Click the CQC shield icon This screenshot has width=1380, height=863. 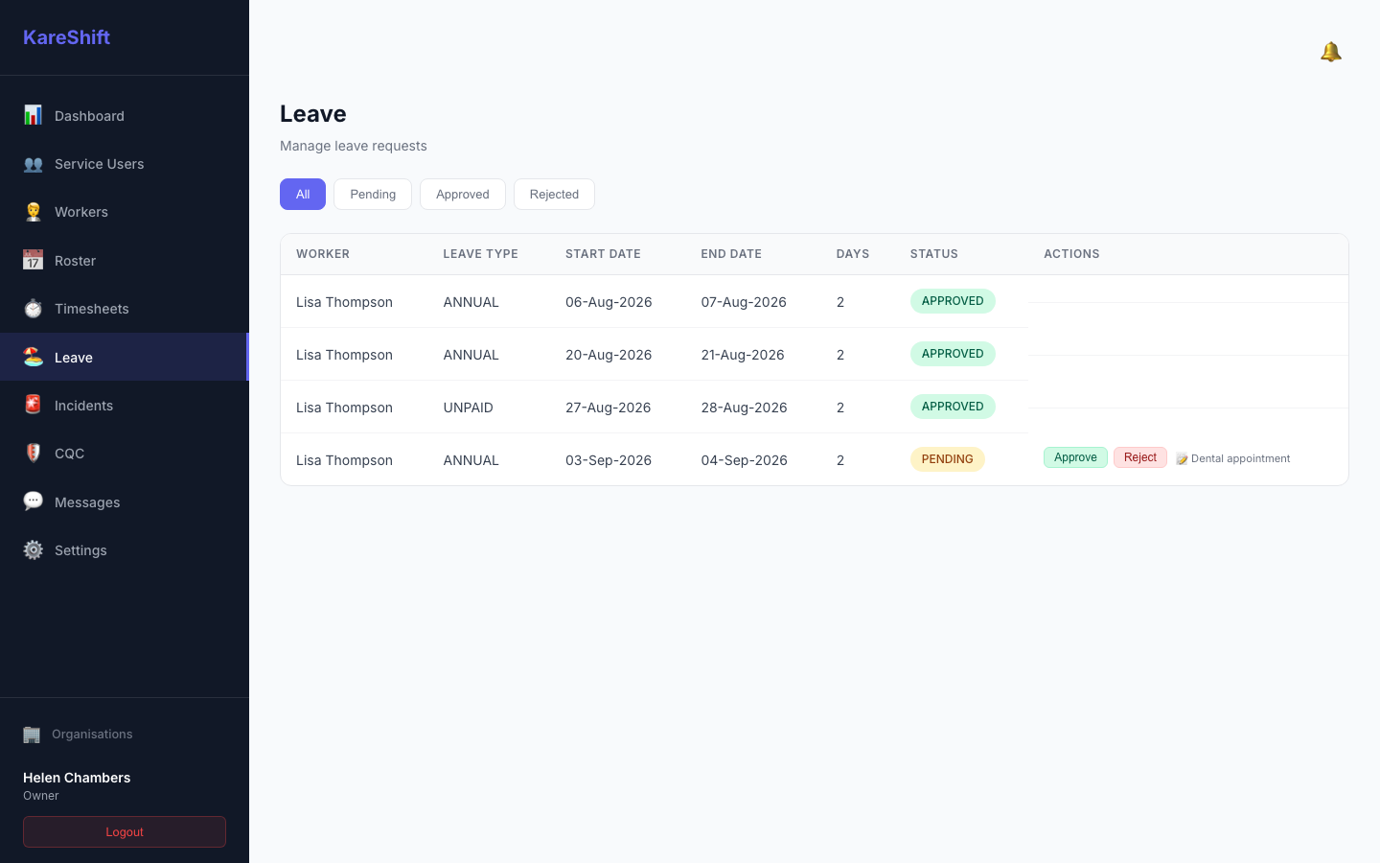[34, 453]
